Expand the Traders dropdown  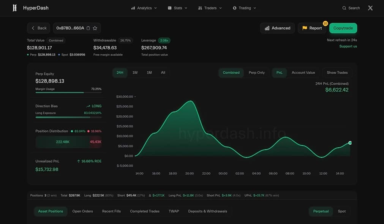(210, 8)
